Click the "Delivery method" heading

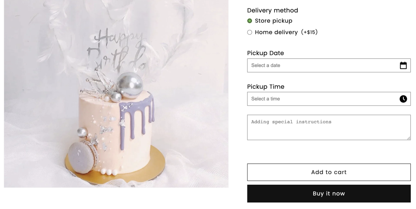[x=273, y=10]
